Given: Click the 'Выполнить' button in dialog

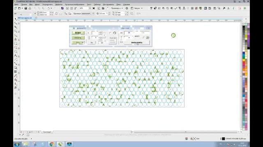Looking at the screenshot, I should (137, 42).
